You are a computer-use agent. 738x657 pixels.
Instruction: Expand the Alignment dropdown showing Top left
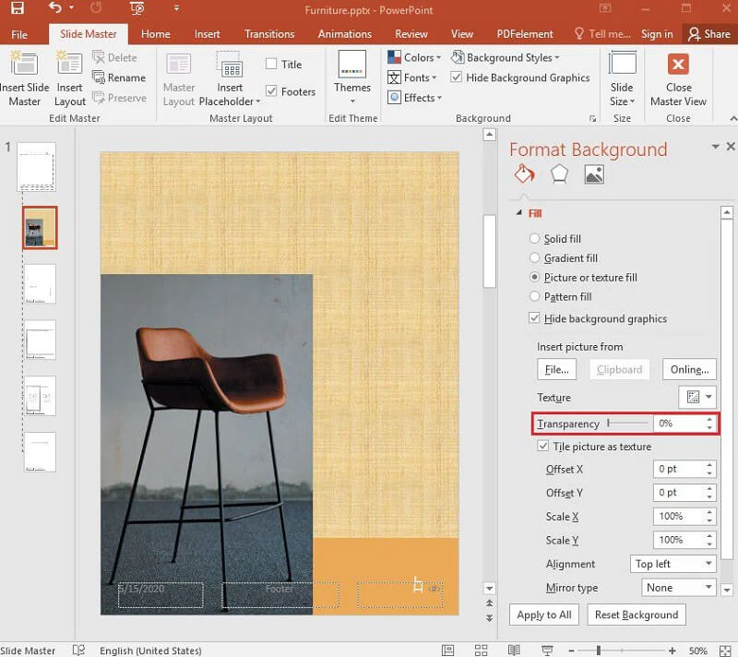(673, 564)
